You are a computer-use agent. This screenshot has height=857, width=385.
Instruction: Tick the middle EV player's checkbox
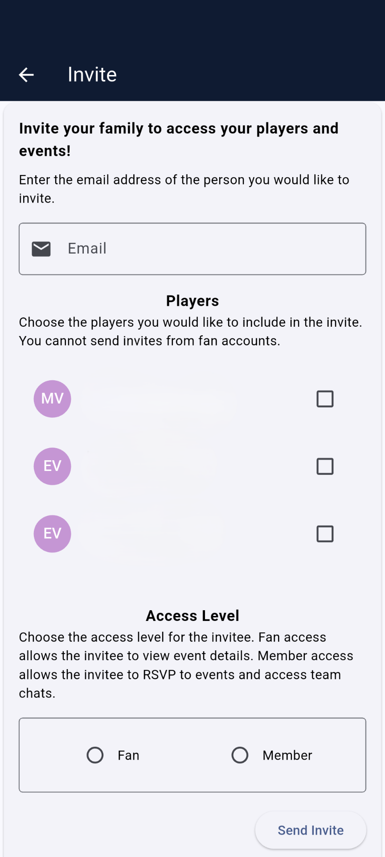pos(325,466)
